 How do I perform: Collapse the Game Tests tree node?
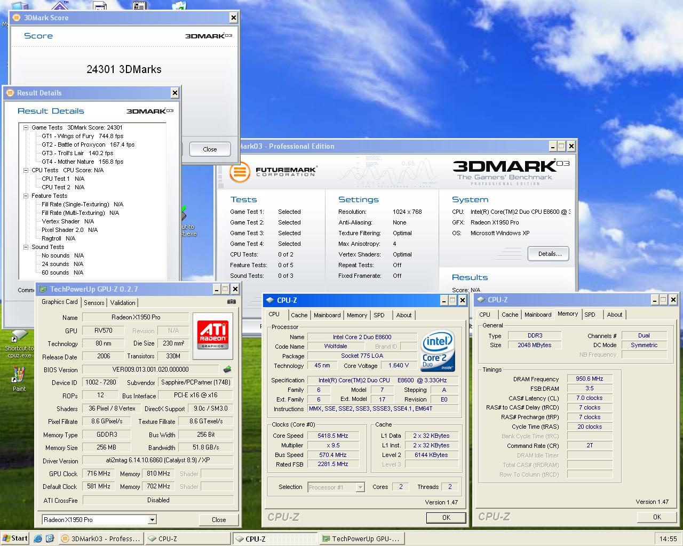coord(26,127)
